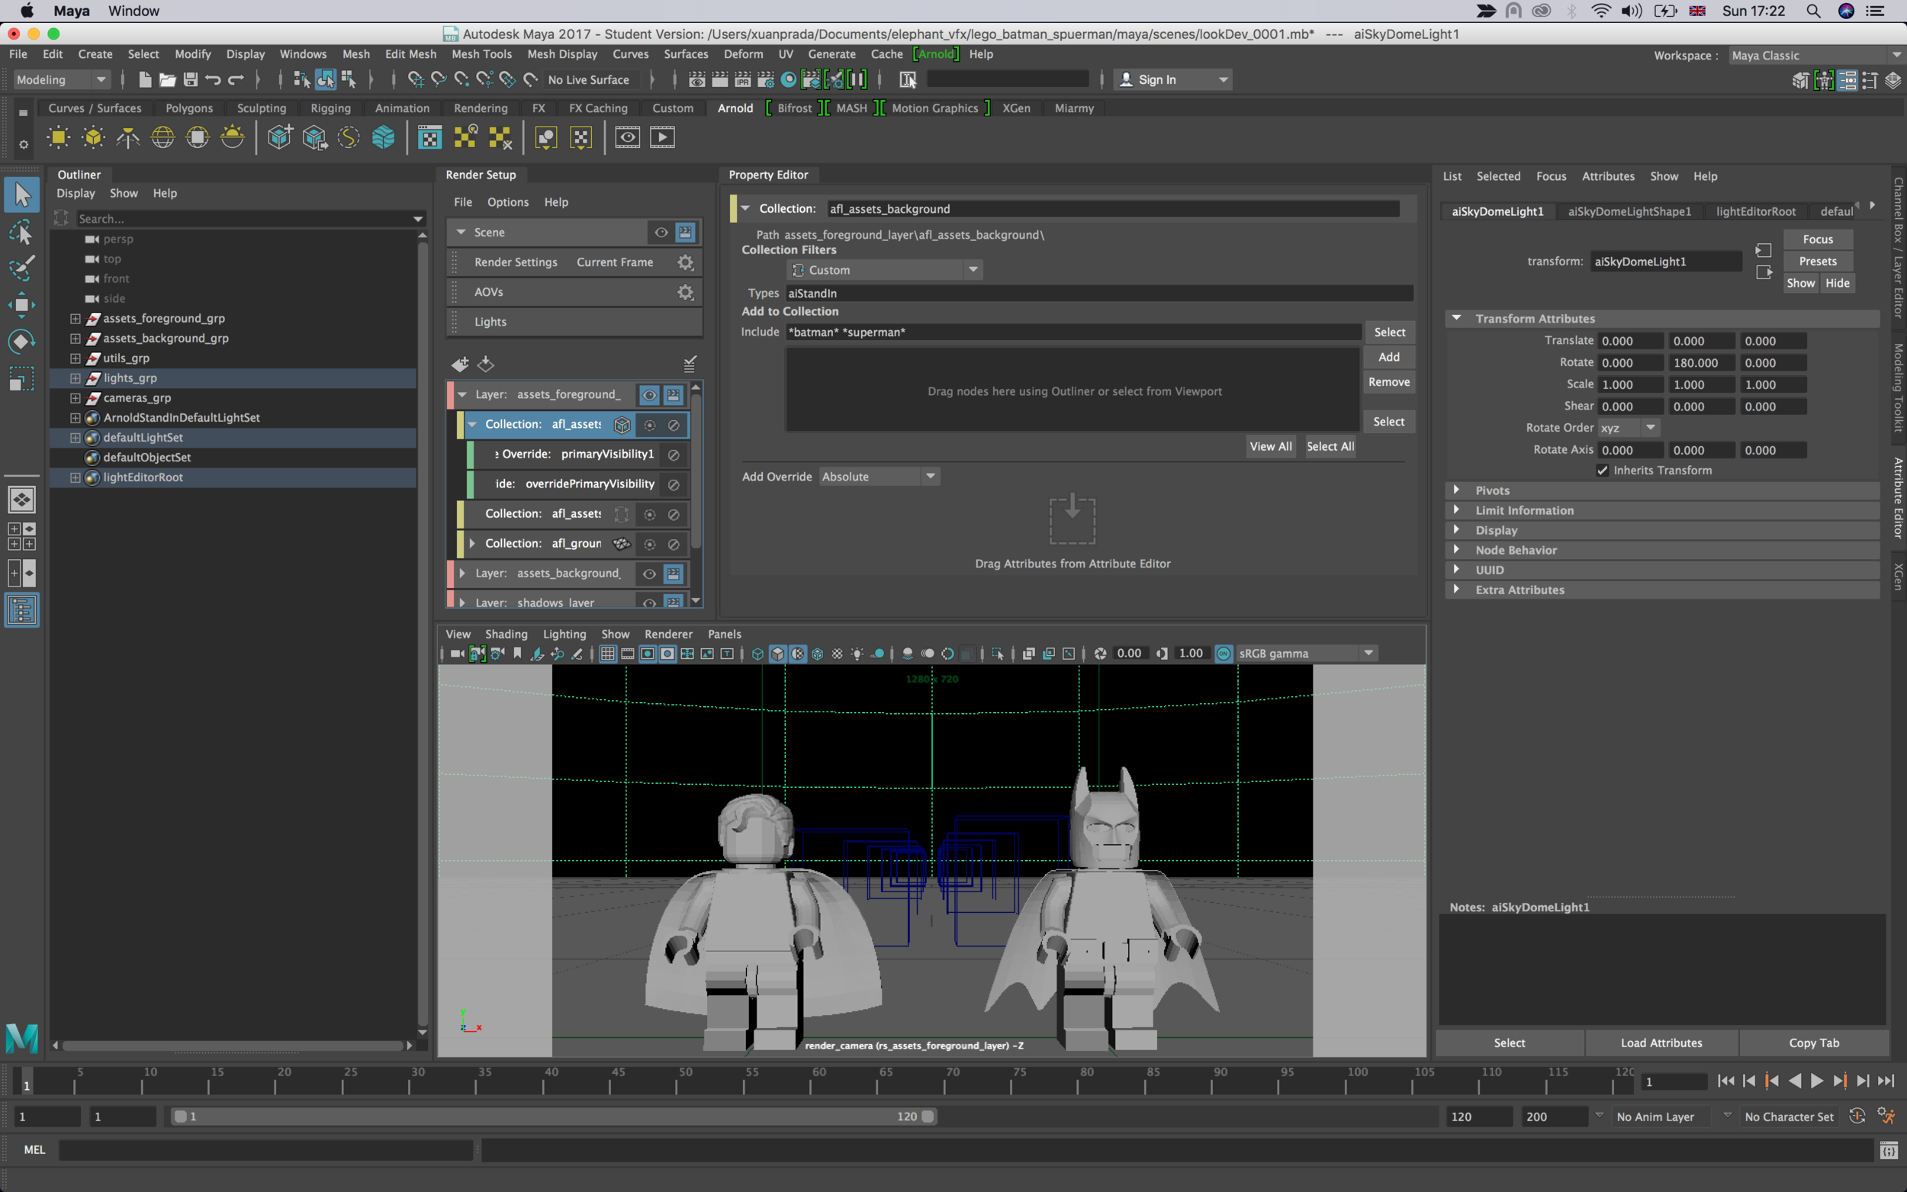The image size is (1907, 1192).
Task: Toggle isolate select on afl_groun collection
Action: click(650, 544)
